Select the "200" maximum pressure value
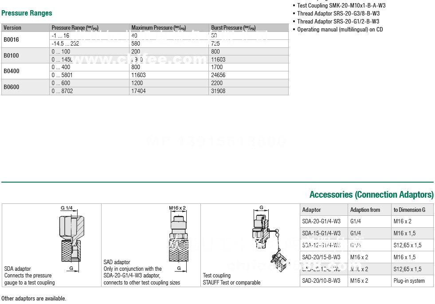Screen dimensions: 435x304 click(x=136, y=51)
